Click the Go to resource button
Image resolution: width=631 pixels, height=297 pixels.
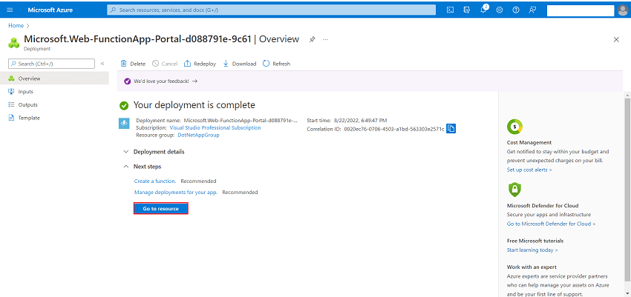[161, 209]
